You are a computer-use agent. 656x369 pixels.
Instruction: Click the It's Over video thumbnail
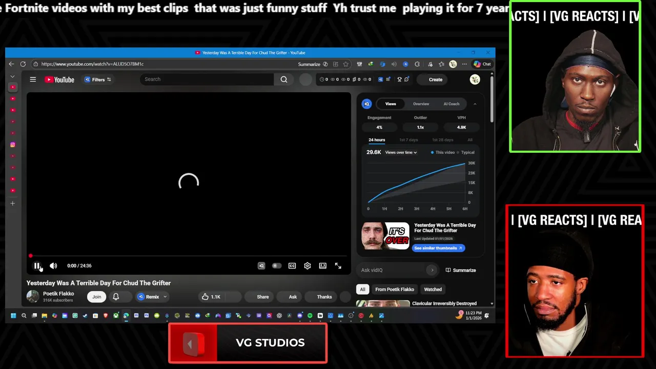pos(385,236)
